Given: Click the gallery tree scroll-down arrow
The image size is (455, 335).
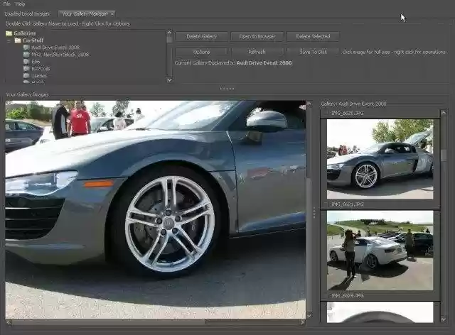Looking at the screenshot, I should (x=169, y=79).
